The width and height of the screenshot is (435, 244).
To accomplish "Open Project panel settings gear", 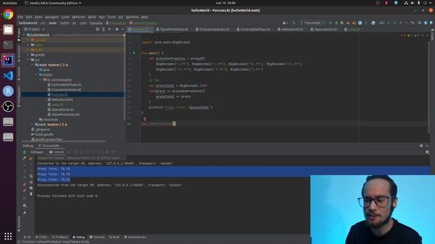I will click(x=117, y=29).
